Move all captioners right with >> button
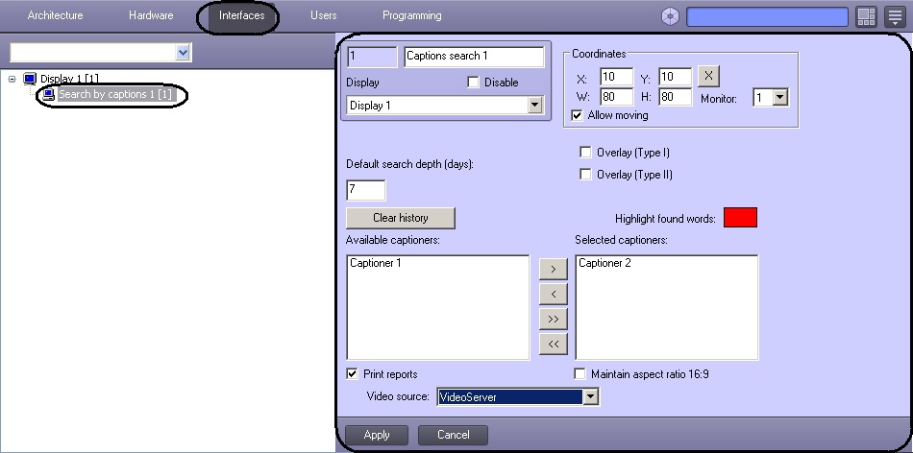Image resolution: width=913 pixels, height=453 pixels. (554, 319)
